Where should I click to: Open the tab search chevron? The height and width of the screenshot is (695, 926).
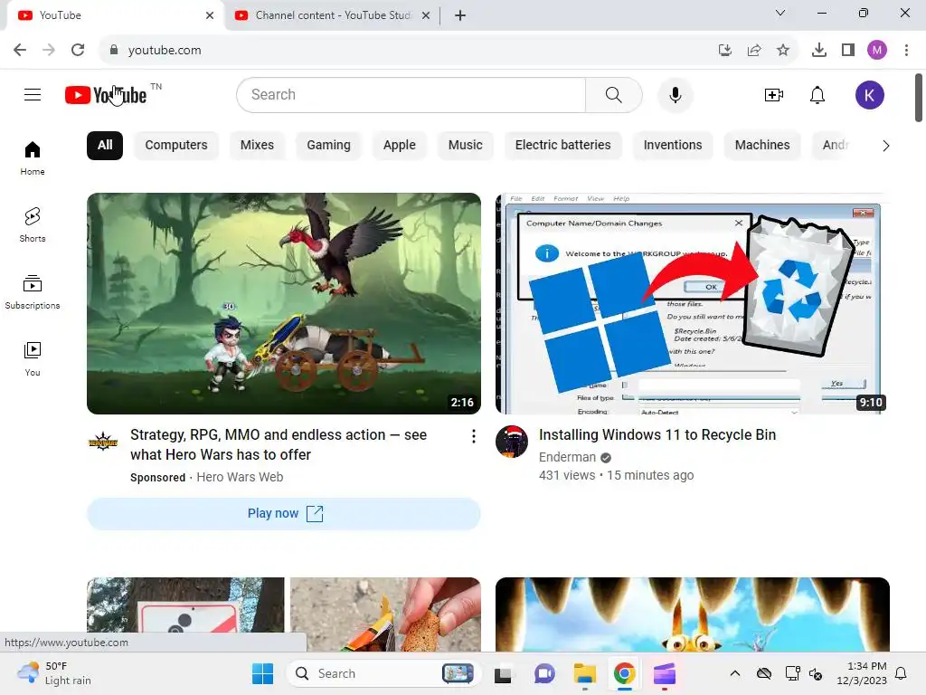click(x=780, y=13)
